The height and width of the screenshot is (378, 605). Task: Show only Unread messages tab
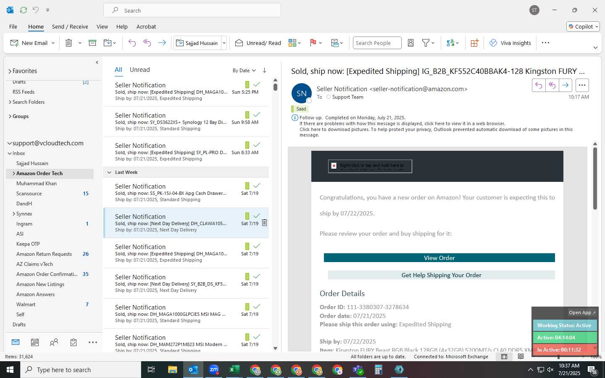(140, 70)
